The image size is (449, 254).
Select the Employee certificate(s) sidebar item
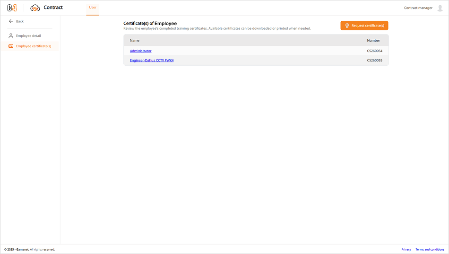click(30, 46)
